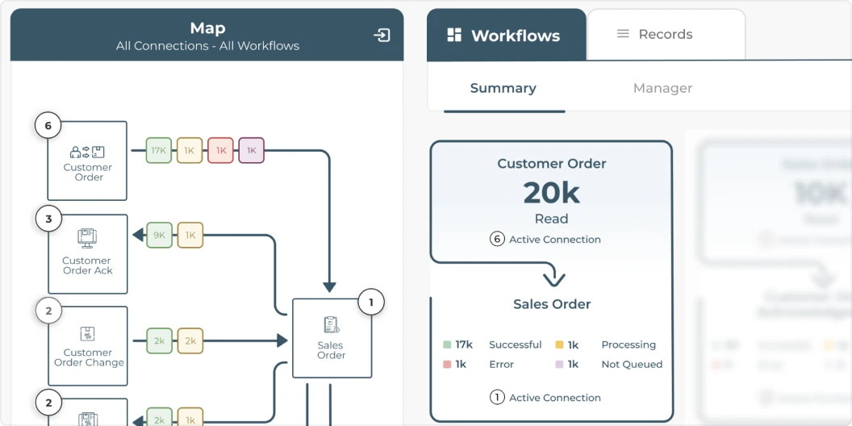Select the Customer Order Change node

(x=87, y=346)
